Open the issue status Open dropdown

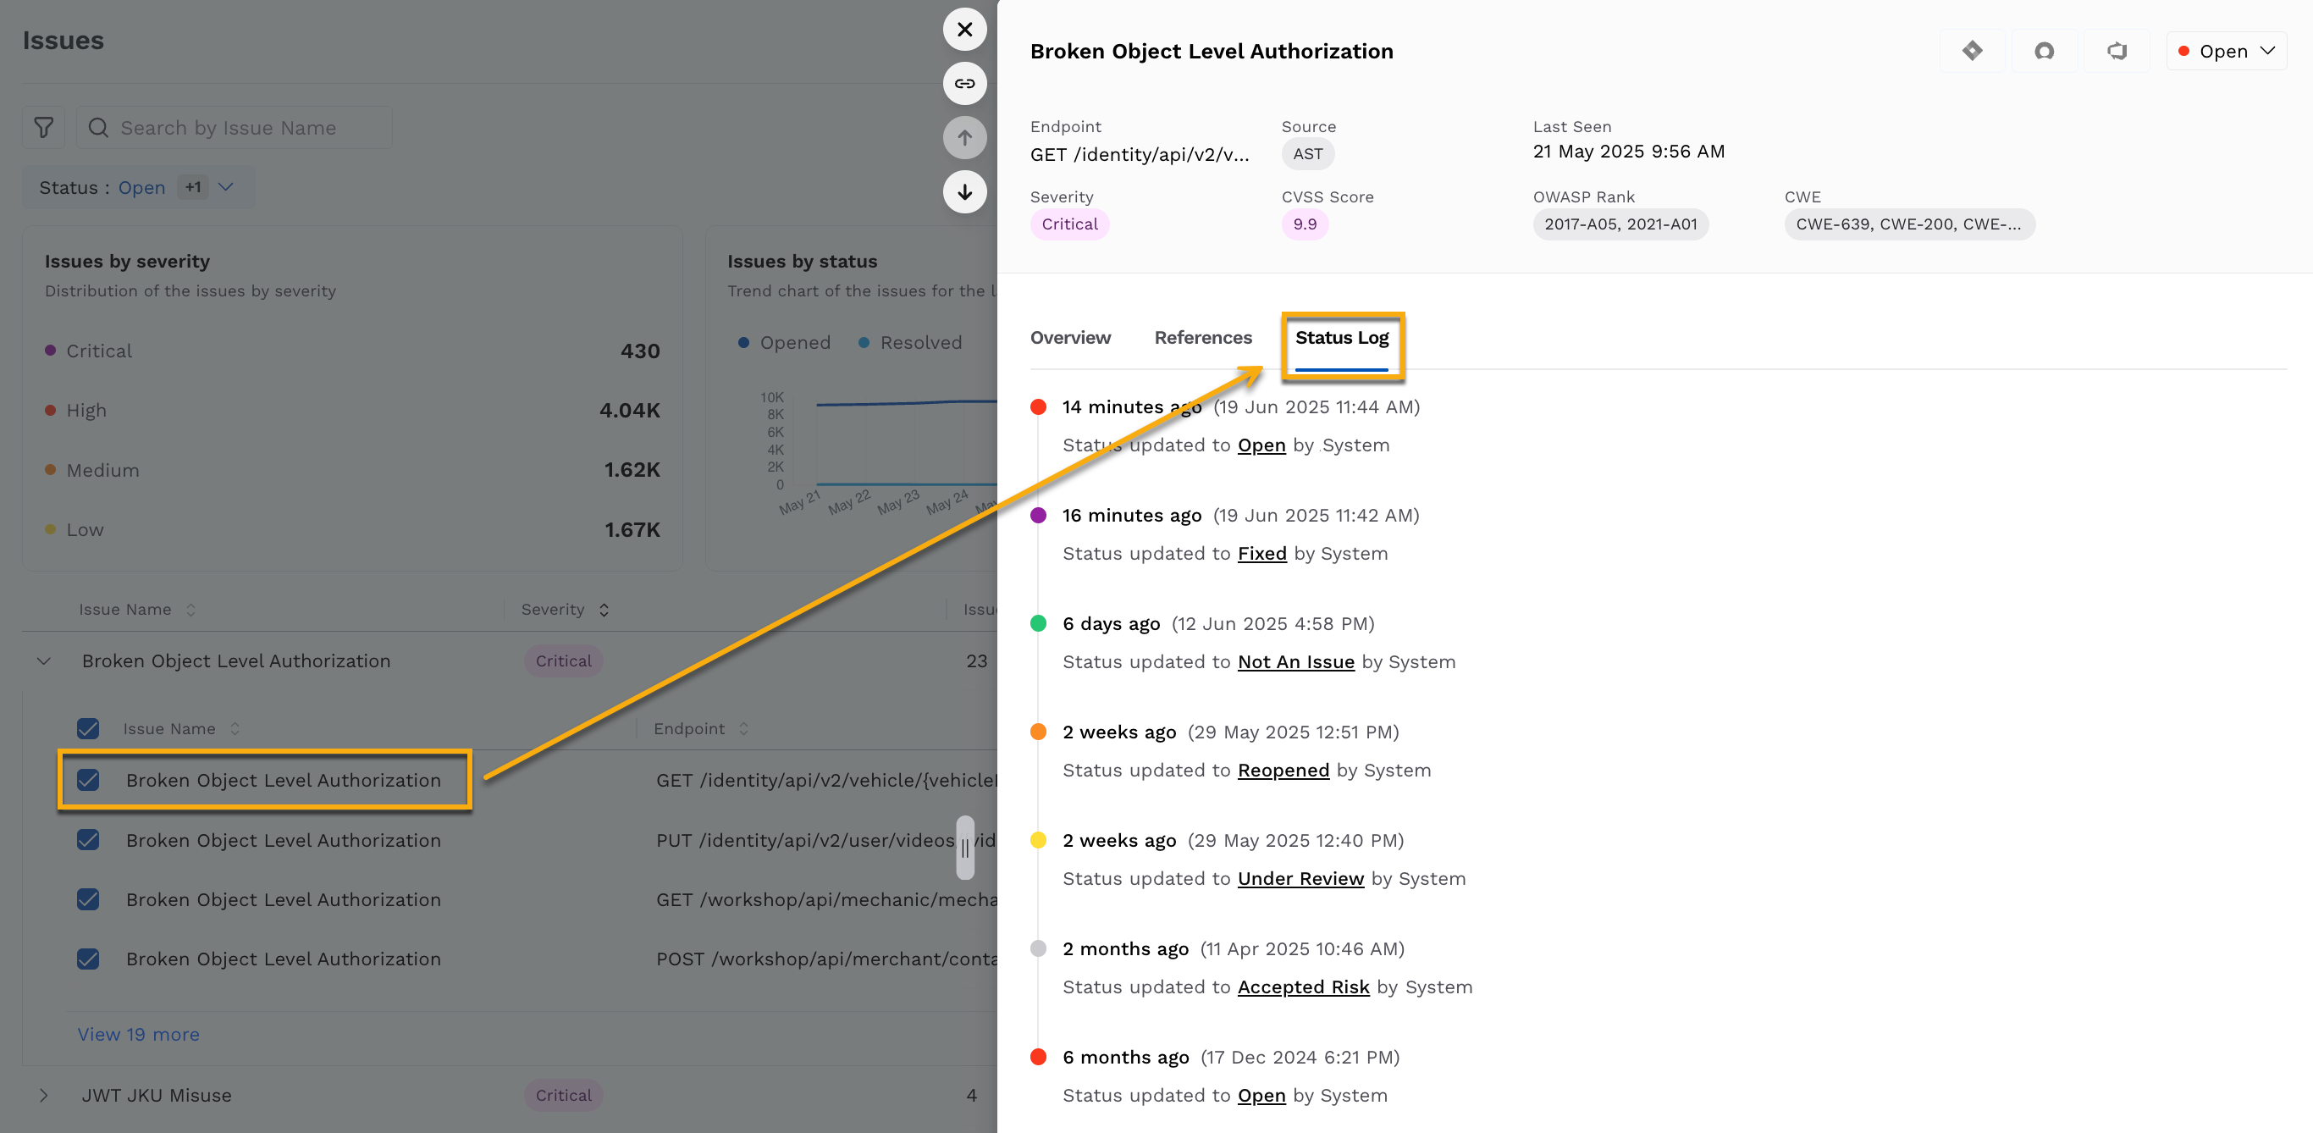(2226, 51)
